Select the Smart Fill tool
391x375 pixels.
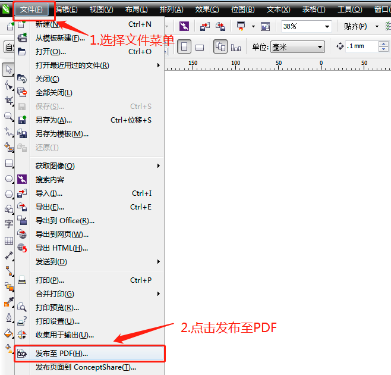(9, 148)
